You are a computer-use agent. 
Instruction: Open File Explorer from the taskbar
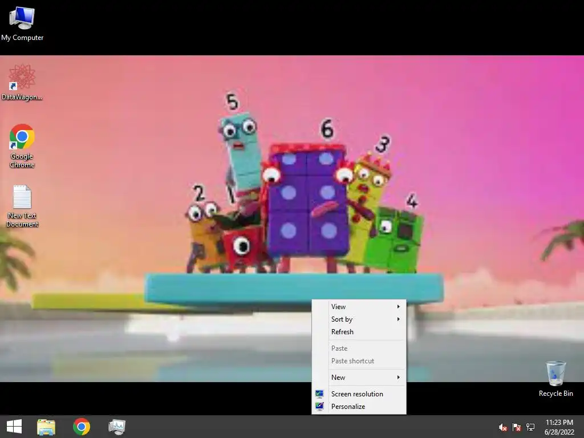(x=46, y=427)
